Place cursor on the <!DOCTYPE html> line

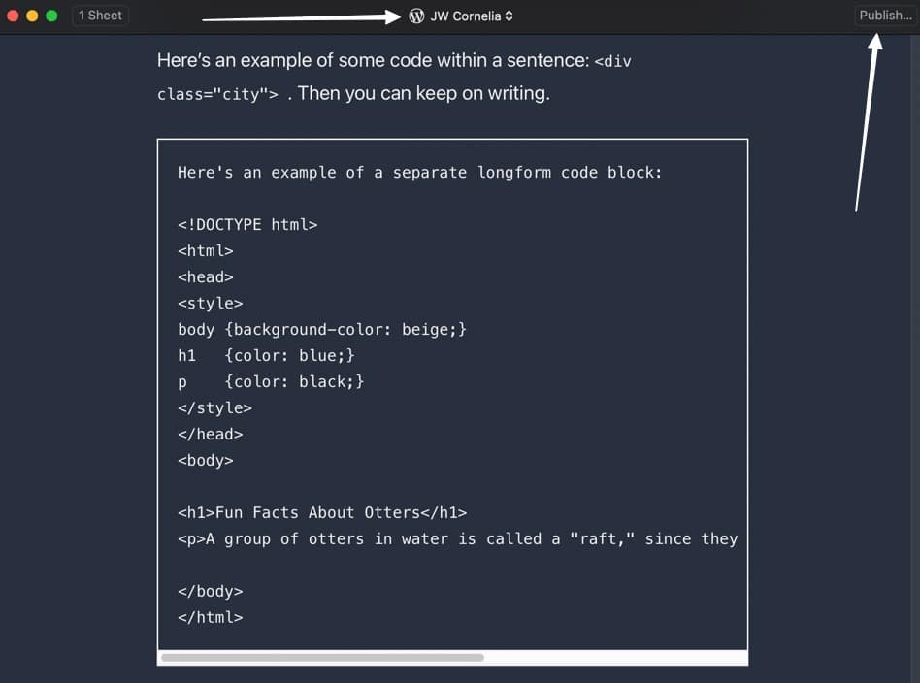247,225
